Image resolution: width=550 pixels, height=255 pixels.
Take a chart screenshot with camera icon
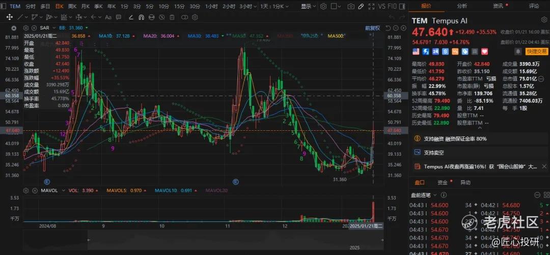(351, 6)
